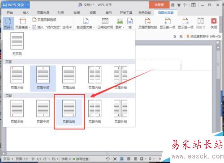Select outline view icon in status bar
Viewport: 224px width, 163px height.
pyautogui.click(x=129, y=159)
